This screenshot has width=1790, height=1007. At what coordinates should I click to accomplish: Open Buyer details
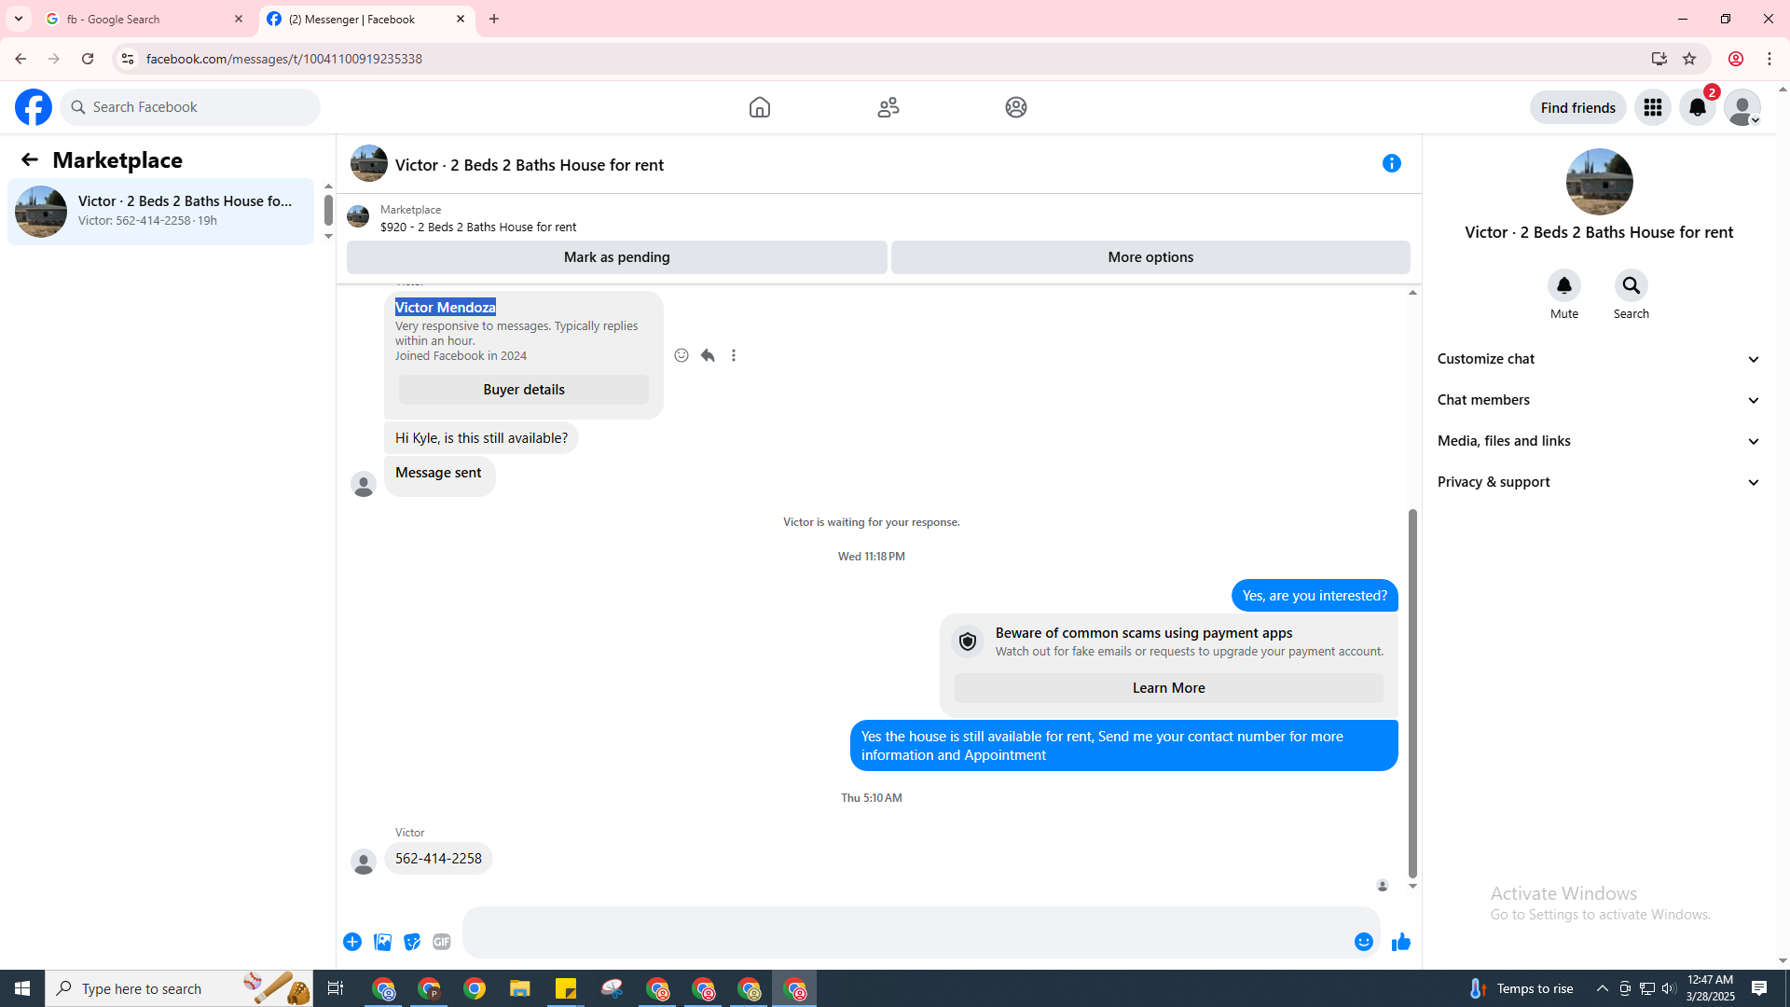click(x=524, y=390)
